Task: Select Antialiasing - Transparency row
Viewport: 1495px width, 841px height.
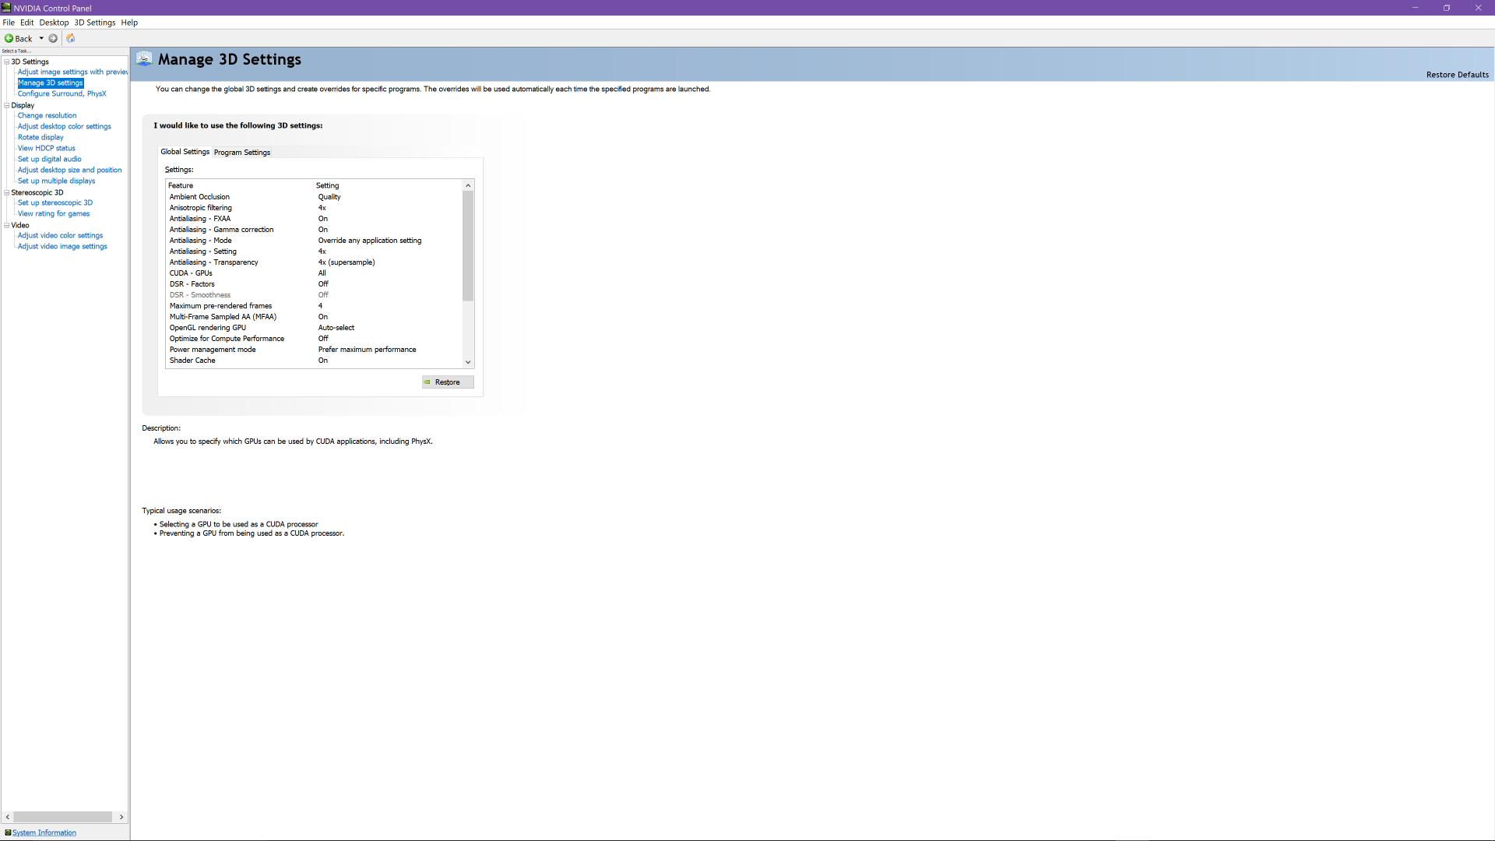Action: click(314, 262)
